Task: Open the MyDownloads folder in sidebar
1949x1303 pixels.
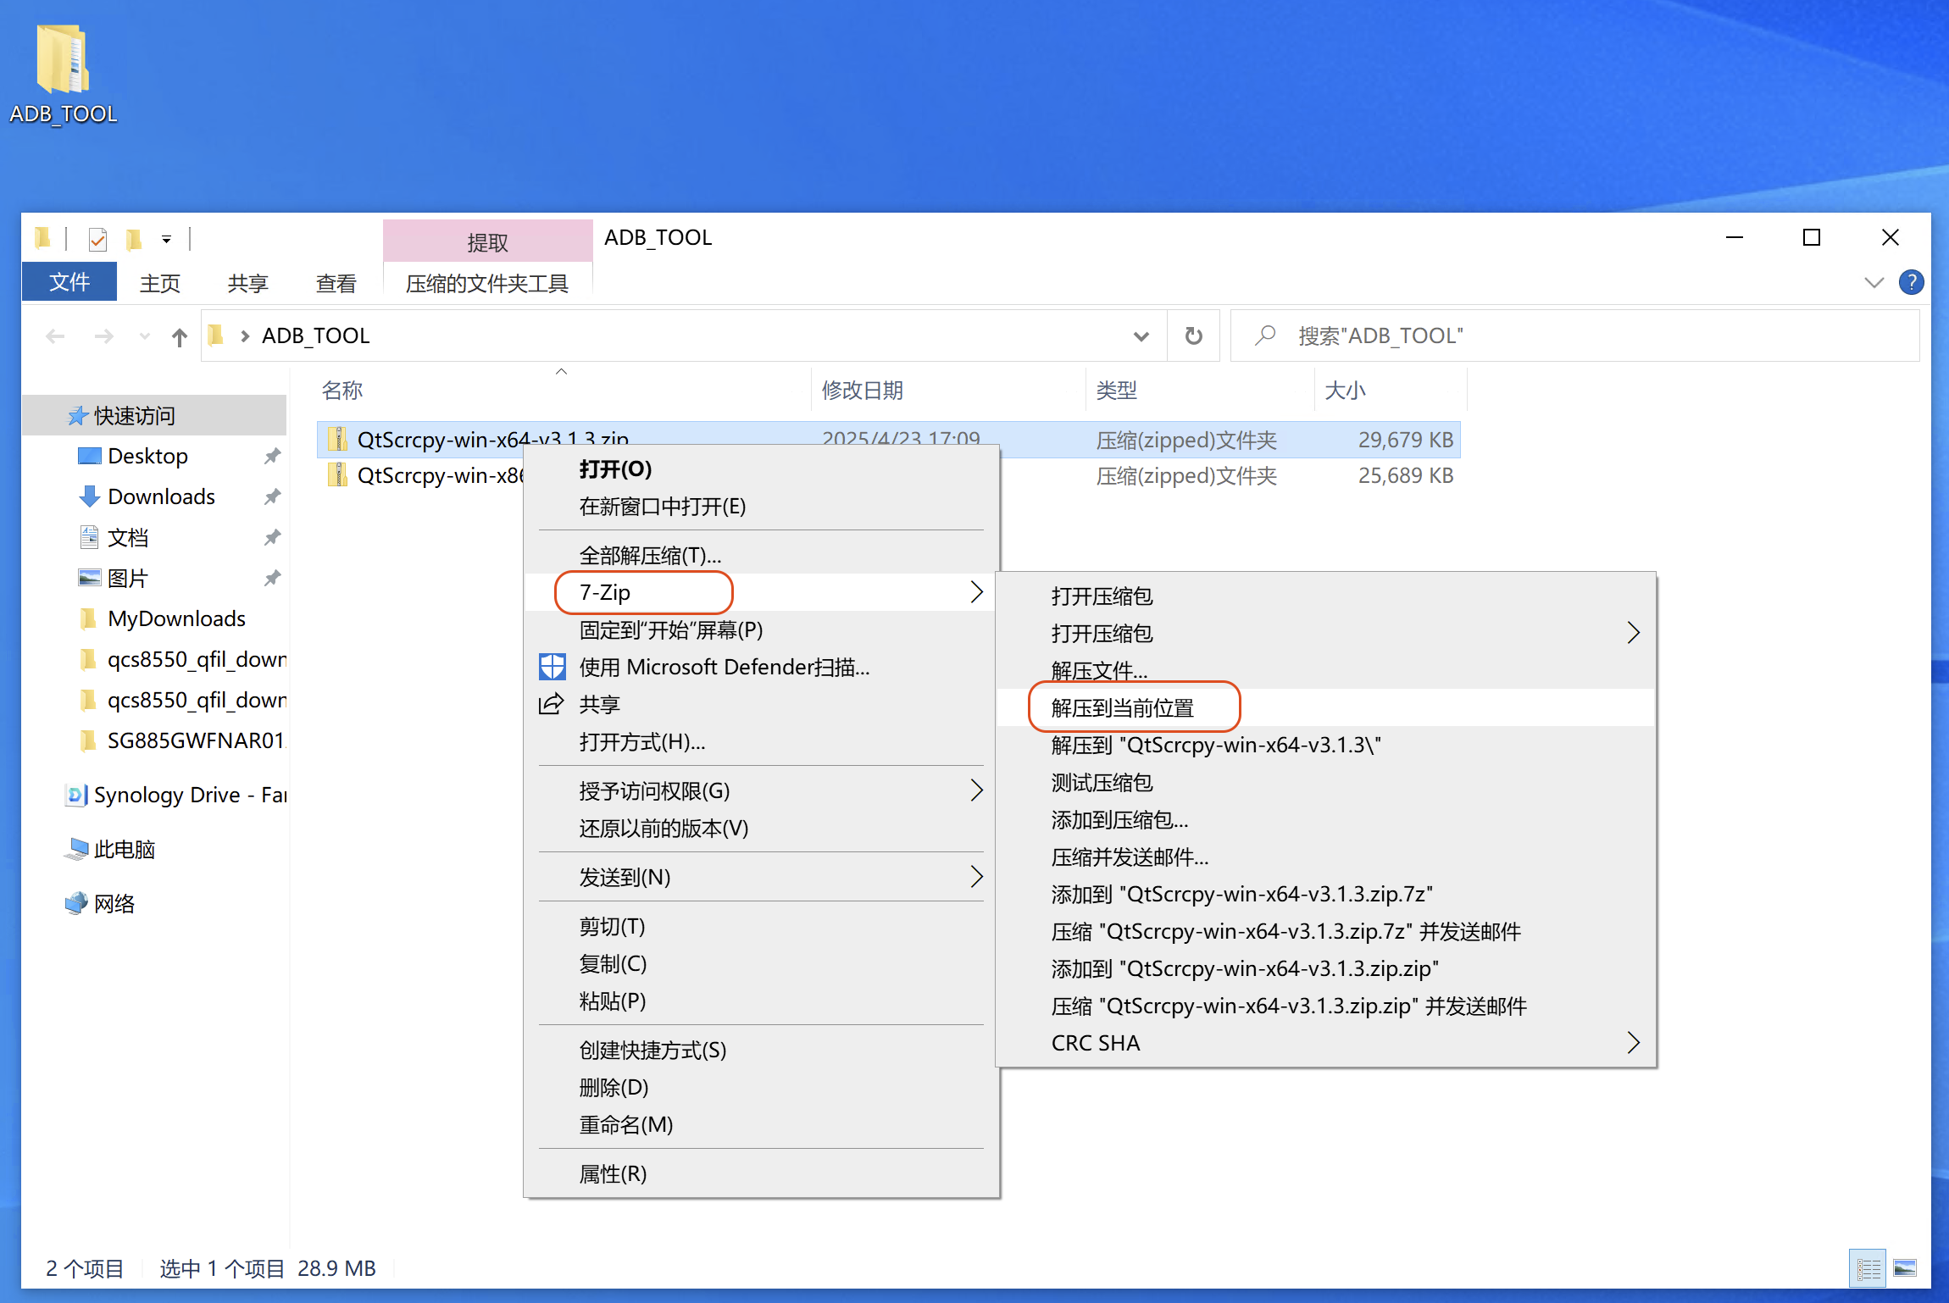Action: [176, 618]
